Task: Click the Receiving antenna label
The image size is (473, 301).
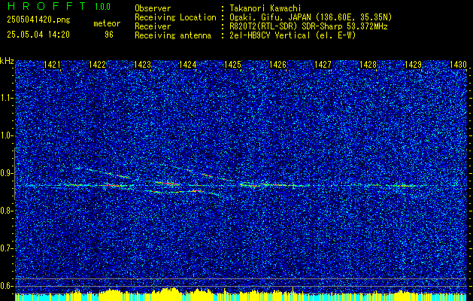Action: click(173, 35)
